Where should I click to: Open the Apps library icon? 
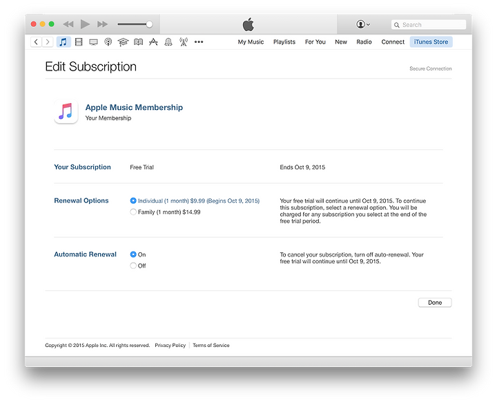click(153, 42)
